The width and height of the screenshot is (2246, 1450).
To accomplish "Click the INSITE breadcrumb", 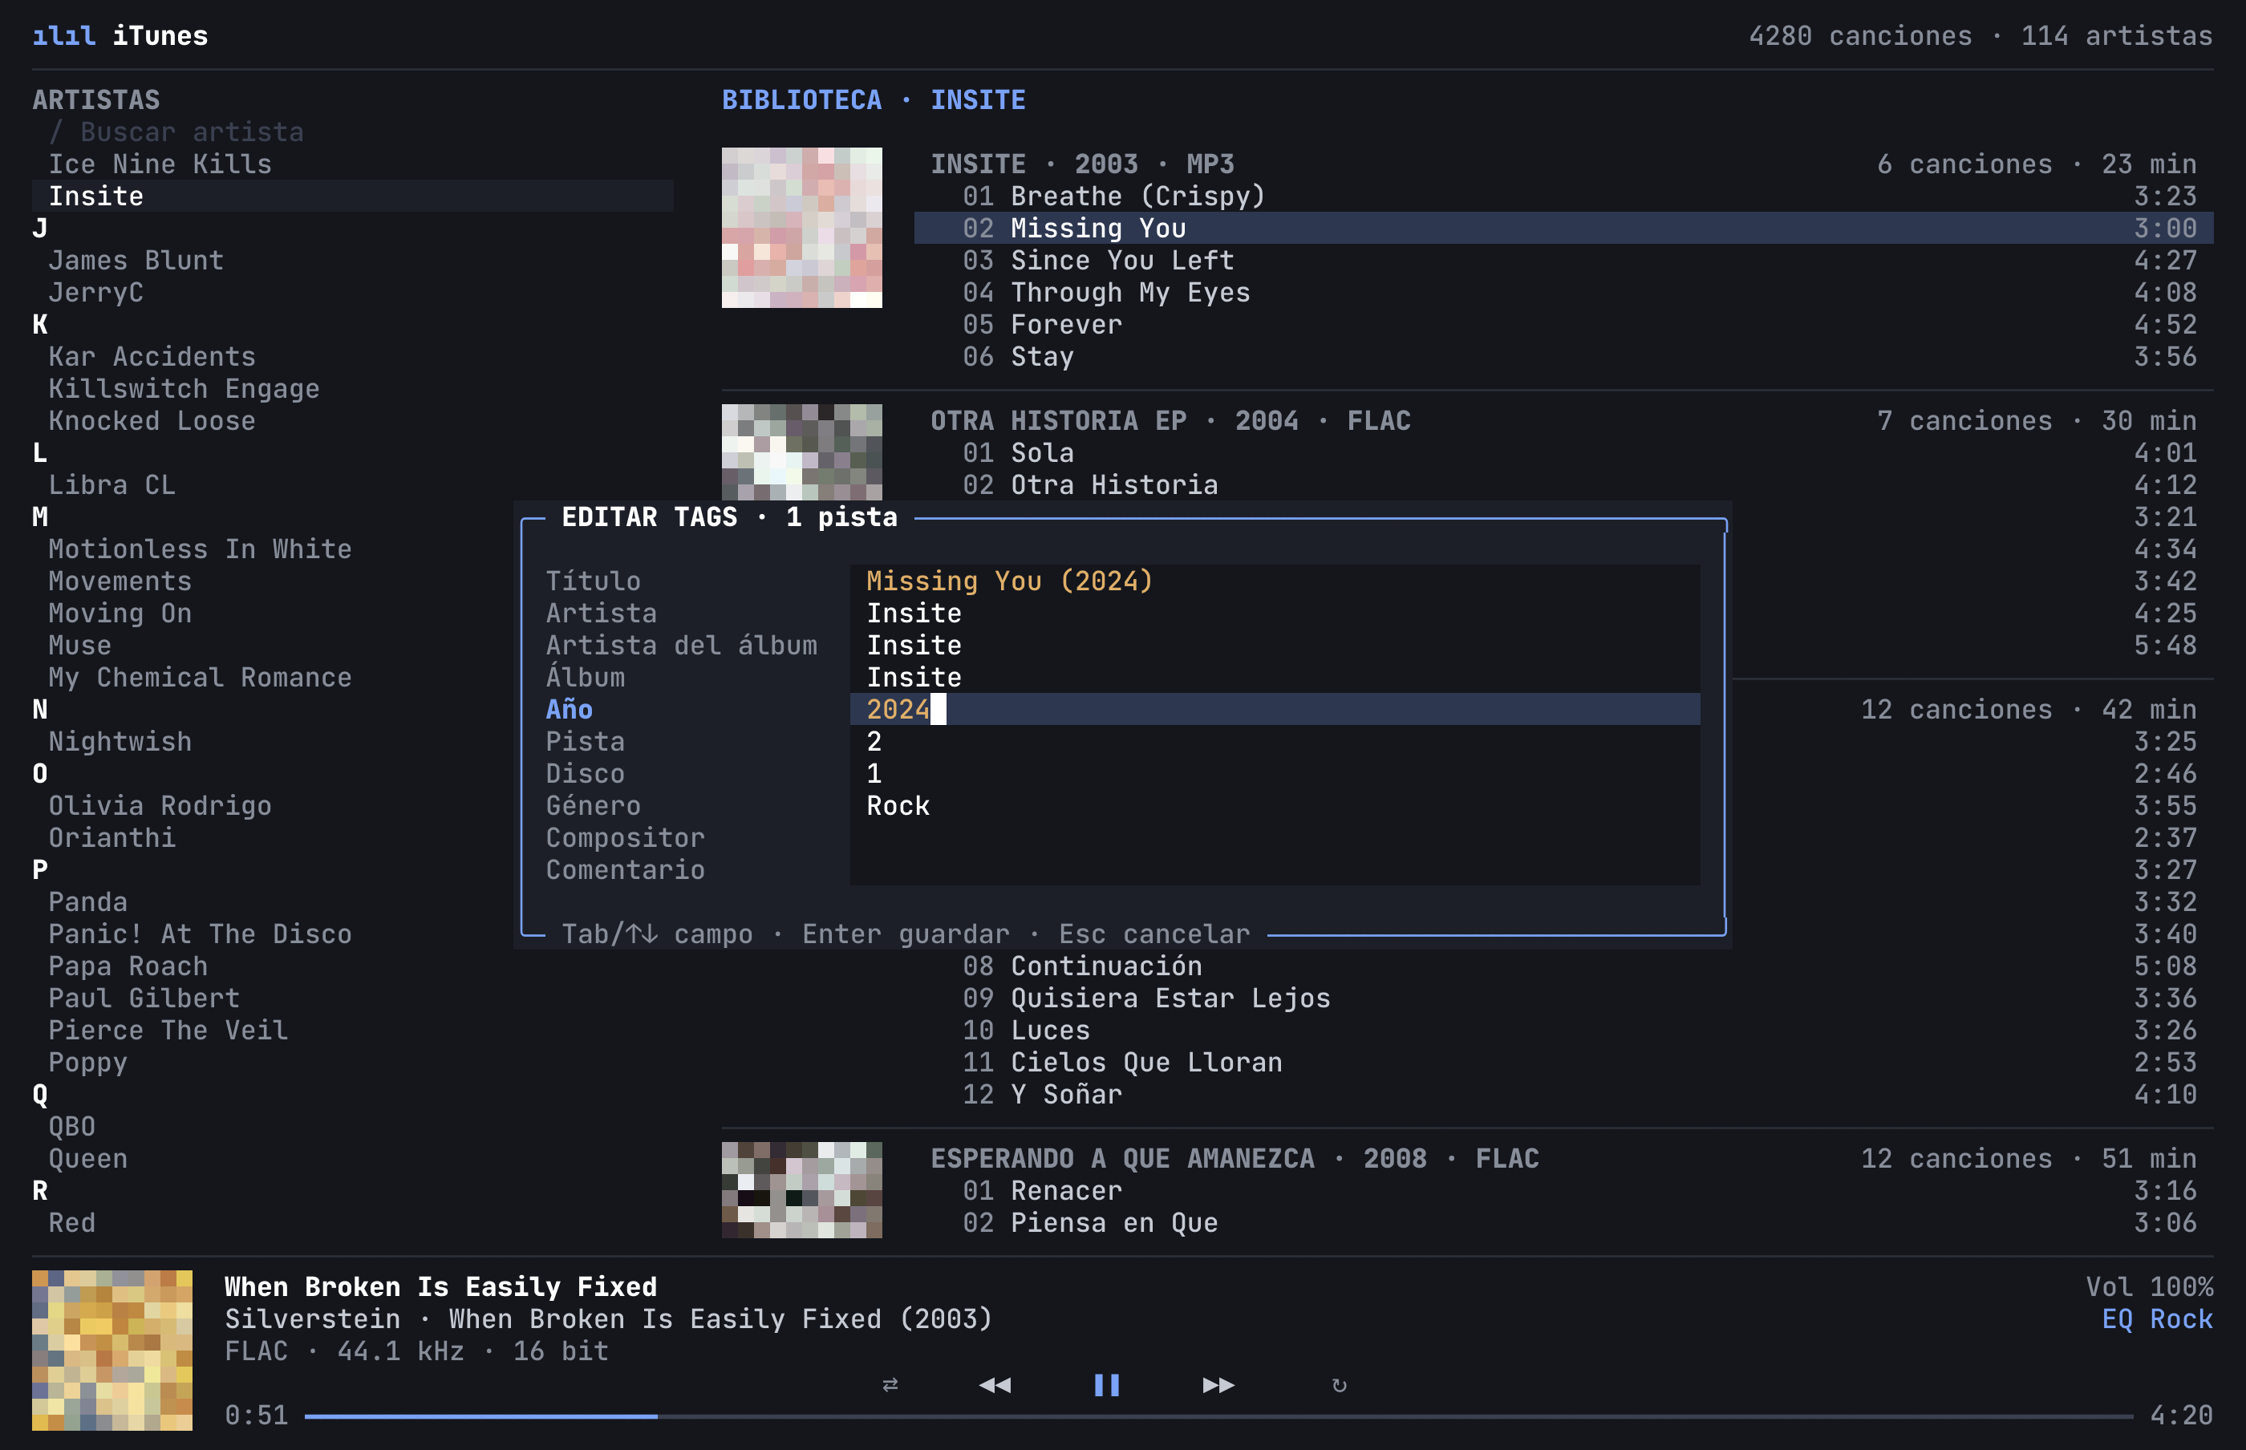I will click(x=978, y=99).
